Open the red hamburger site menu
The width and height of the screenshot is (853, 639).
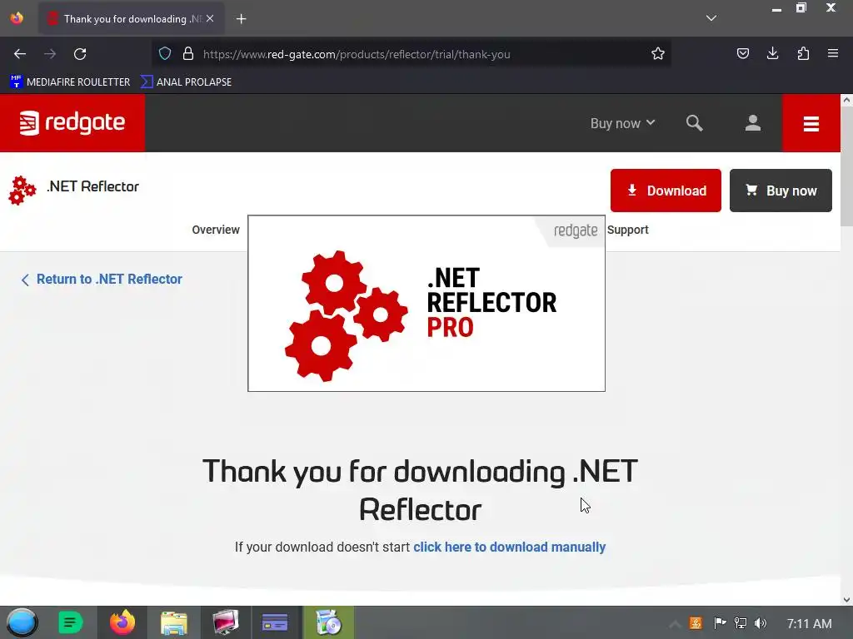[811, 123]
